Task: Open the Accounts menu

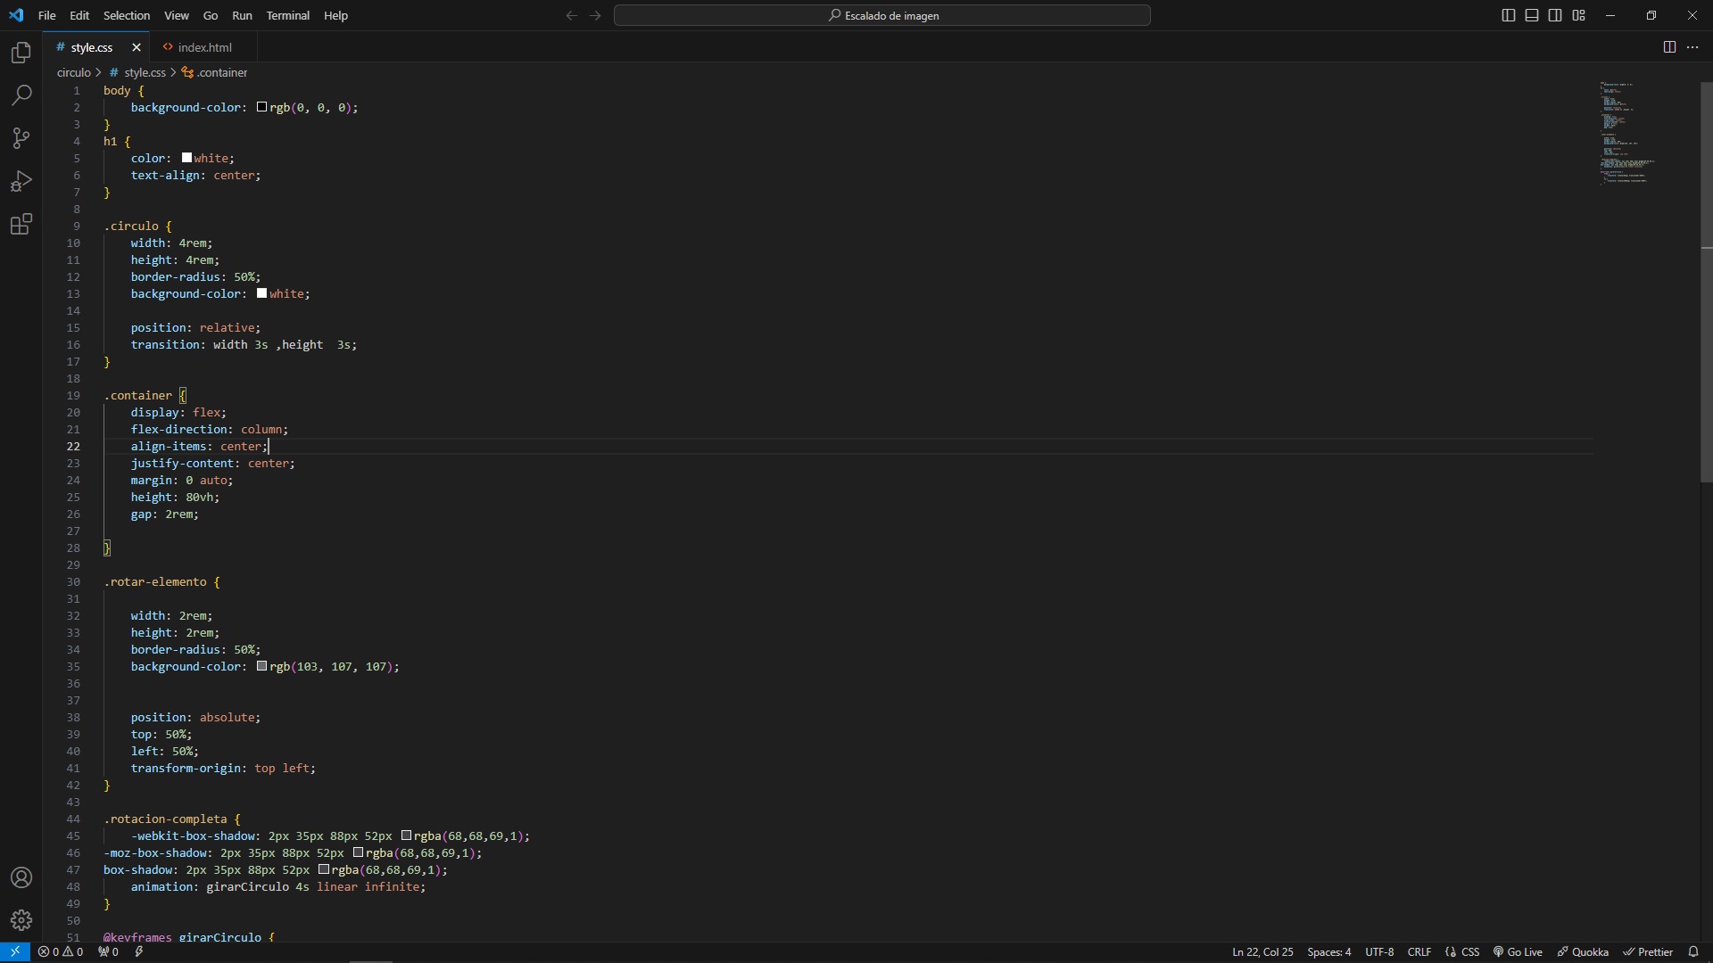Action: coord(21,877)
